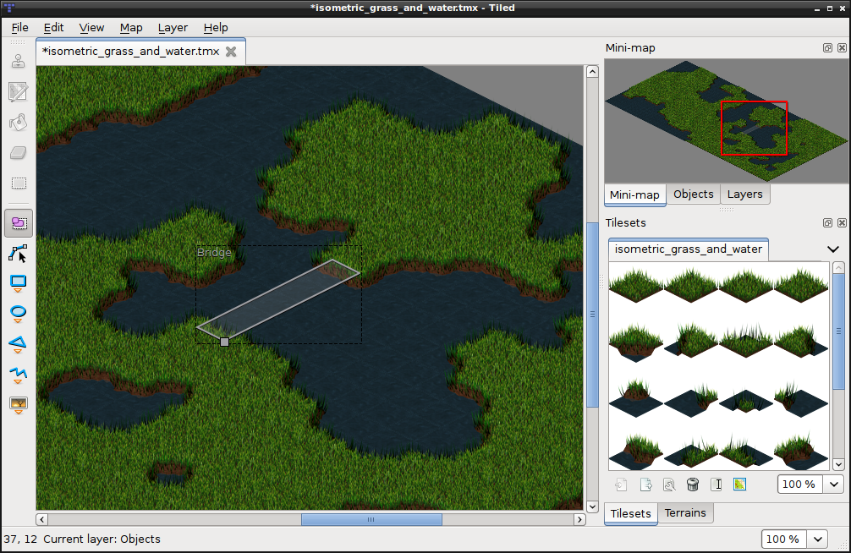The width and height of the screenshot is (851, 553).
Task: Select the Eraser tool
Action: [x=18, y=153]
